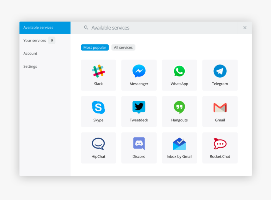Open Your services in sidebar

coord(45,40)
